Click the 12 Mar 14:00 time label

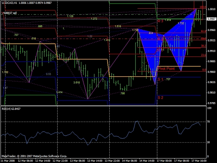click(x=43, y=161)
